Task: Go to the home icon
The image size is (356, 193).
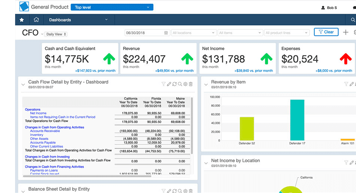Action: (x=36, y=20)
